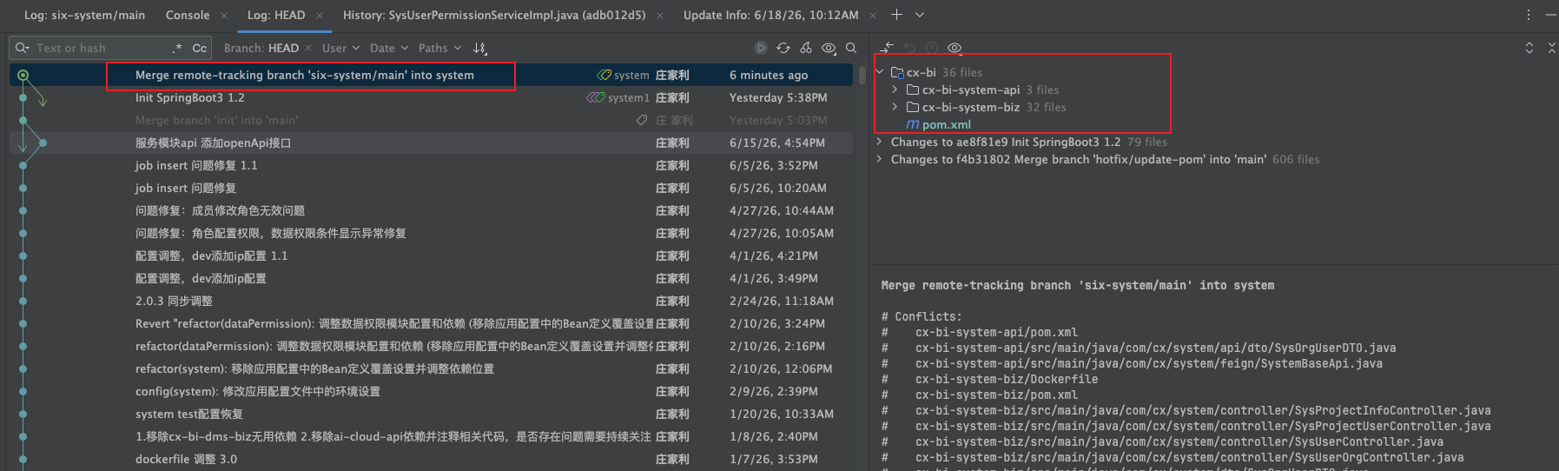Screen dimensions: 1559x471
Task: Select commit '2.0.3 同步调整'
Action: pos(174,302)
